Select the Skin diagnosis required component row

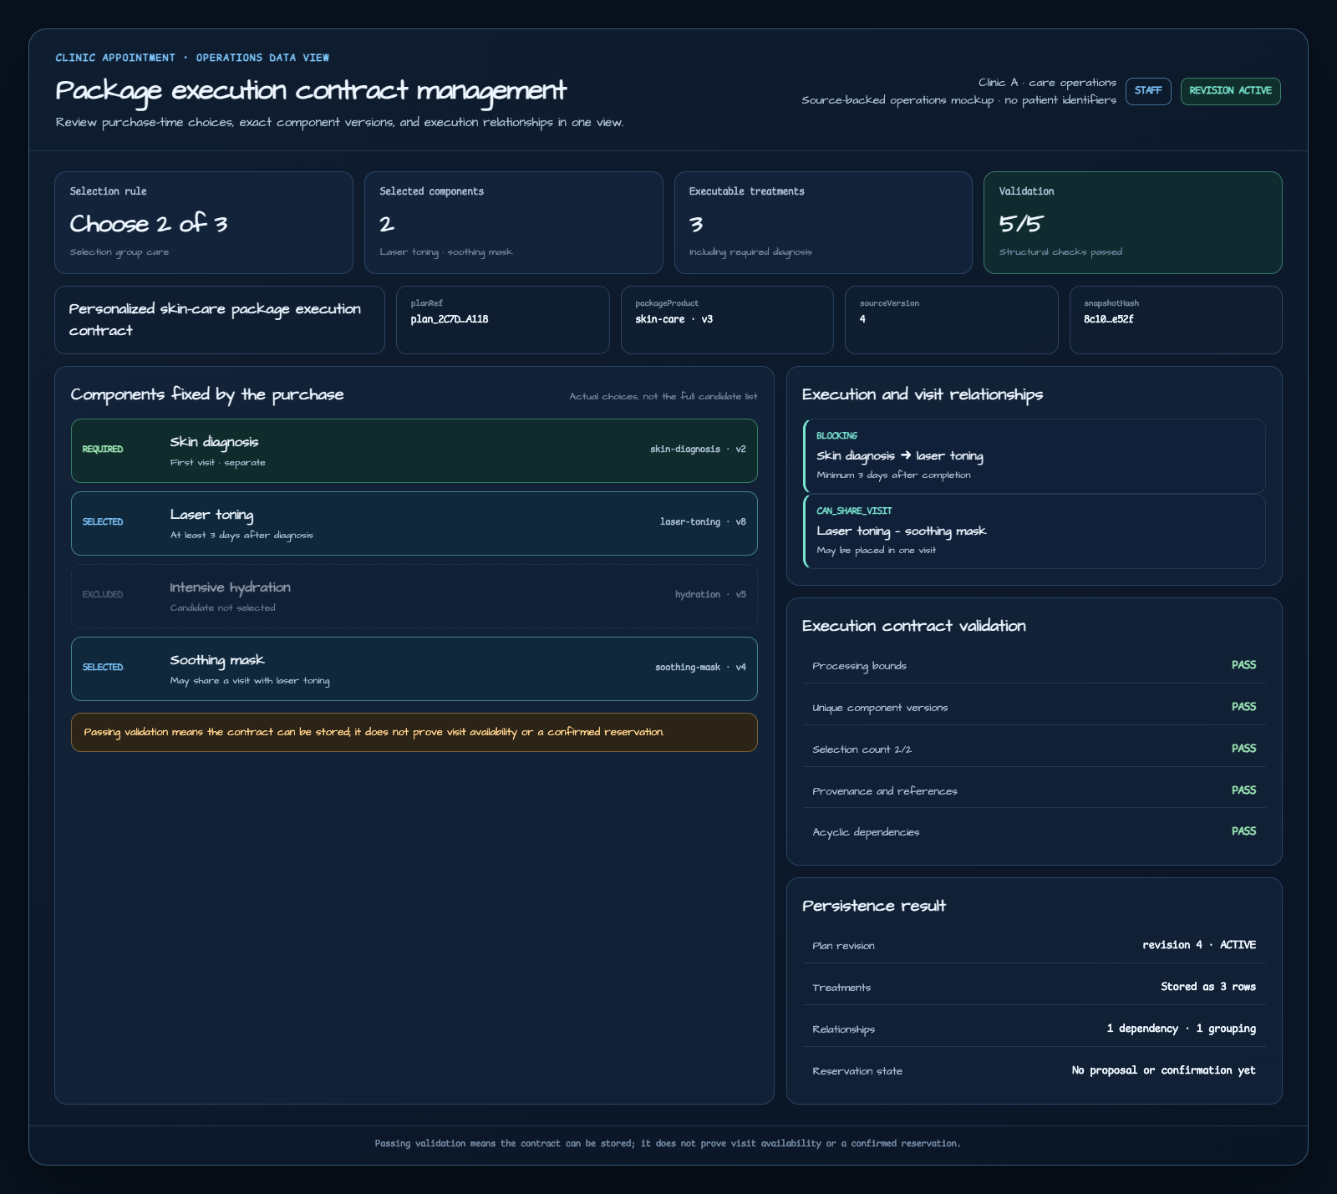[414, 450]
